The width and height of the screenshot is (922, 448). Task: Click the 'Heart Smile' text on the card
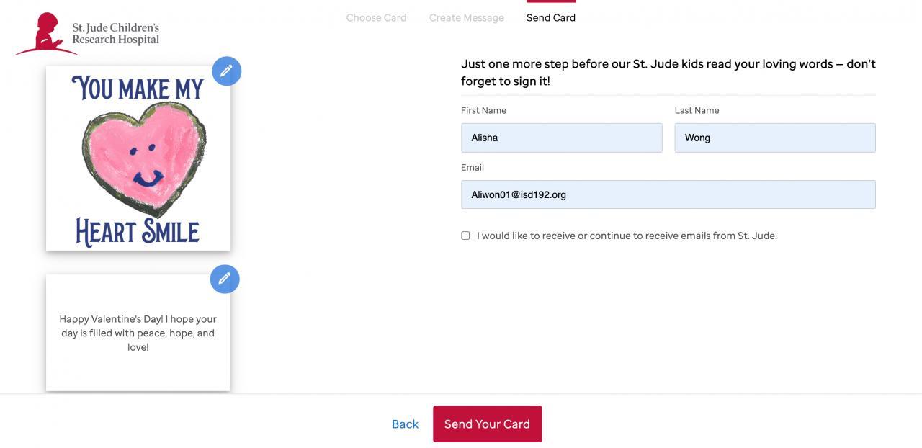(138, 232)
